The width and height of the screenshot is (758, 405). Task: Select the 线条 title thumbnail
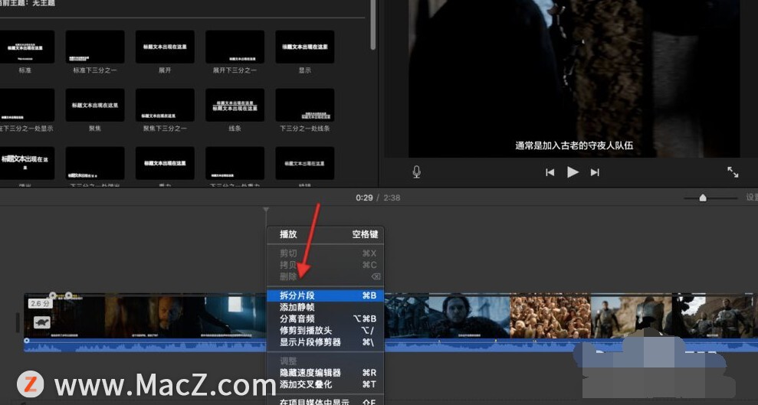(x=235, y=105)
